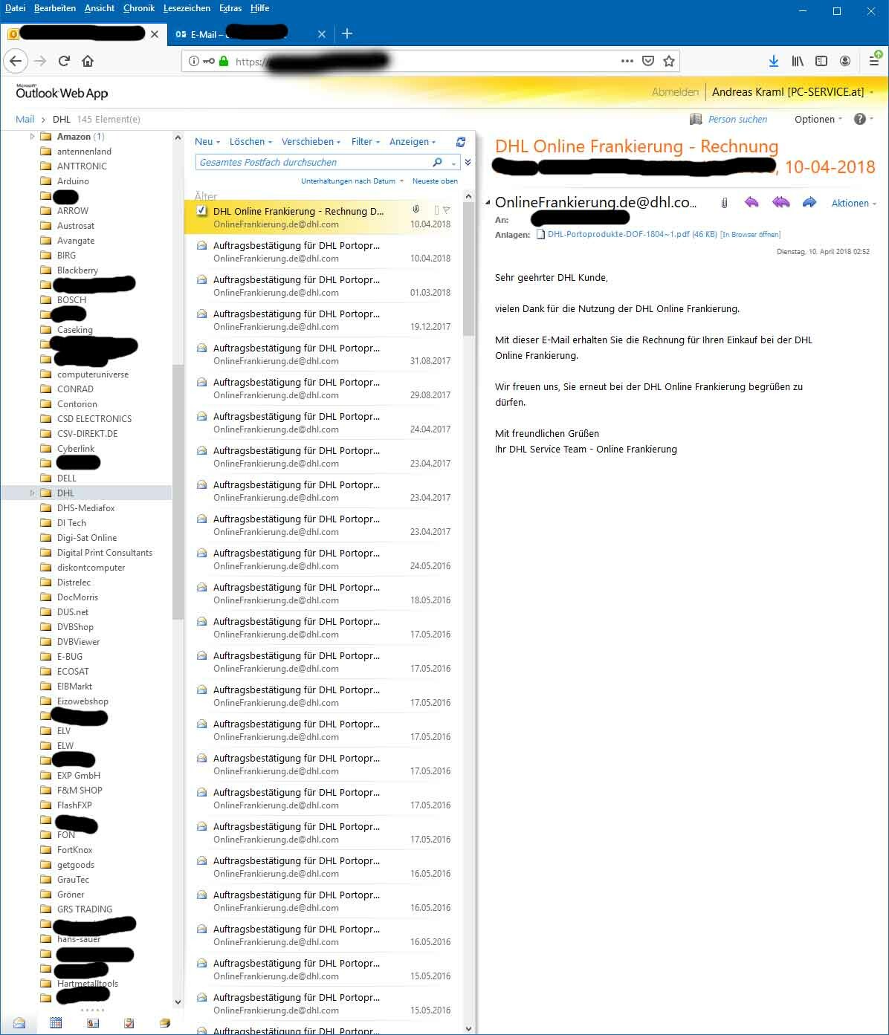Switch to the E-Mail browser tab
889x1035 pixels.
point(249,34)
